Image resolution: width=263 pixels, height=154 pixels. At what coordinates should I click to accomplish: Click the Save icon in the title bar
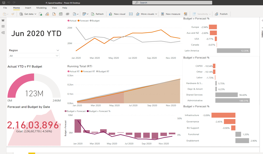pos(4,3)
